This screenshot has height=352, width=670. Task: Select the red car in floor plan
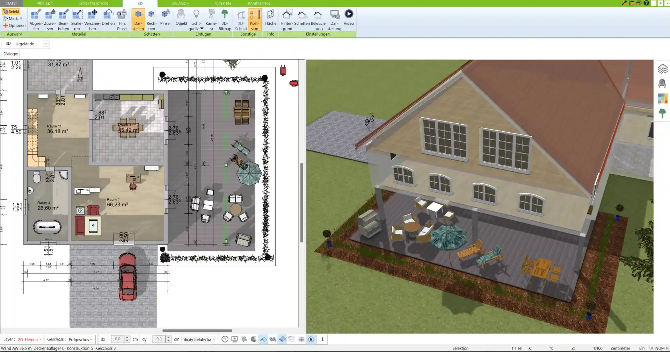click(128, 276)
